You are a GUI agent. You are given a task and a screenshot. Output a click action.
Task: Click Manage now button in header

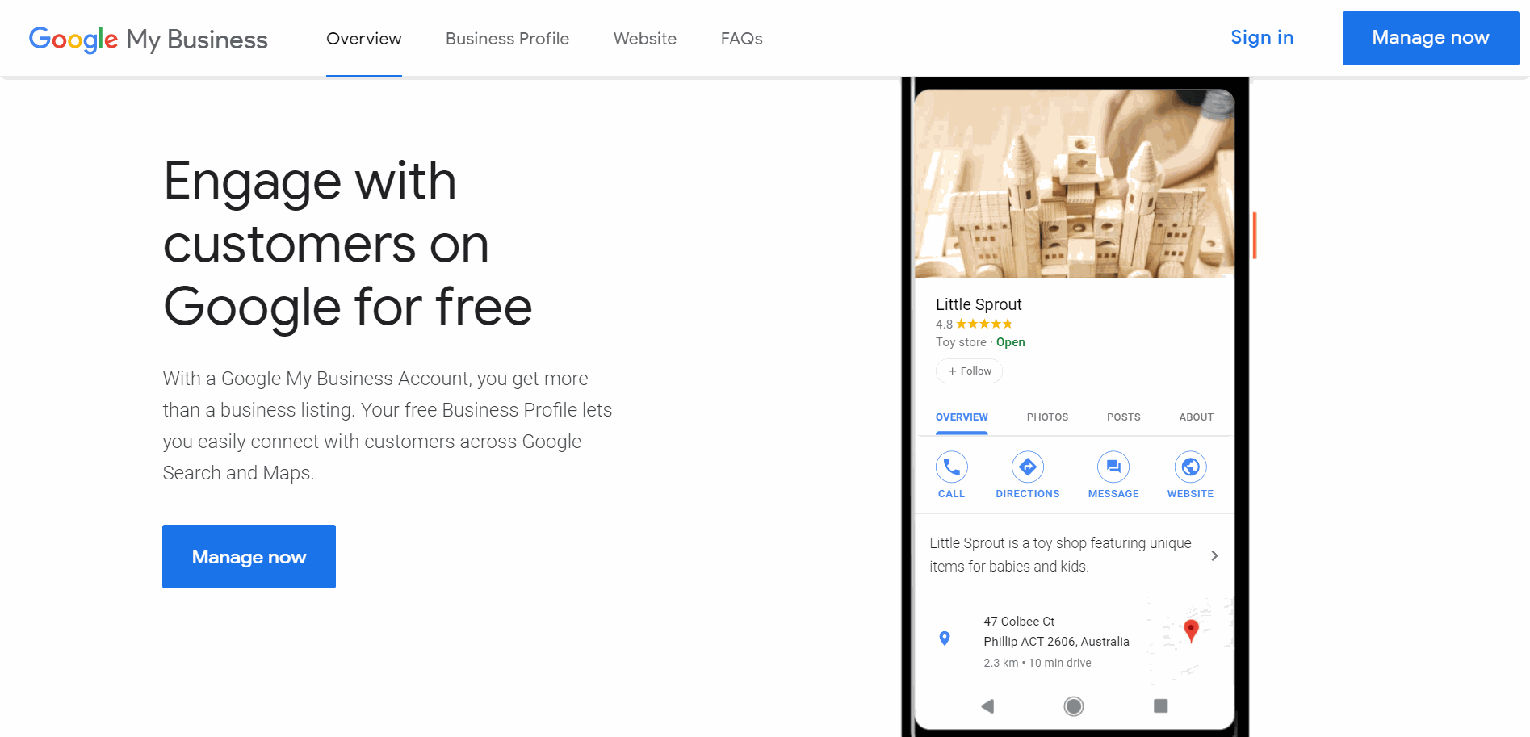tap(1430, 38)
